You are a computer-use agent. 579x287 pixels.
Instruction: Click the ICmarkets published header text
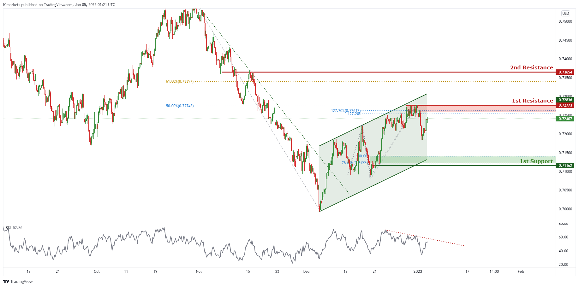click(x=59, y=5)
